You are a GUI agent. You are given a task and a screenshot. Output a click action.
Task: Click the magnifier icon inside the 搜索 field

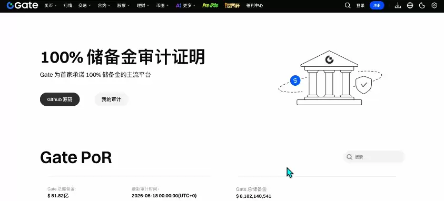coord(350,157)
